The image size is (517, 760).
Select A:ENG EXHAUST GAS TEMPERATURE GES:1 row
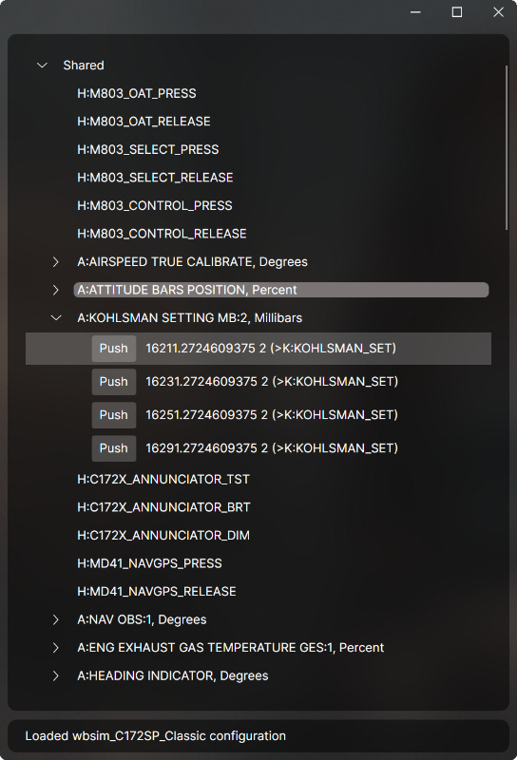coord(230,648)
